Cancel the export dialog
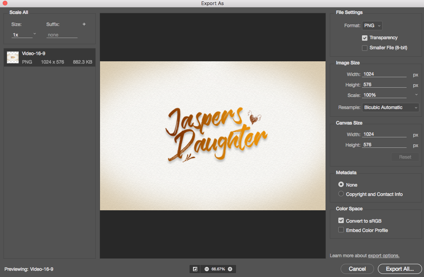Image resolution: width=424 pixels, height=277 pixels. pyautogui.click(x=357, y=269)
